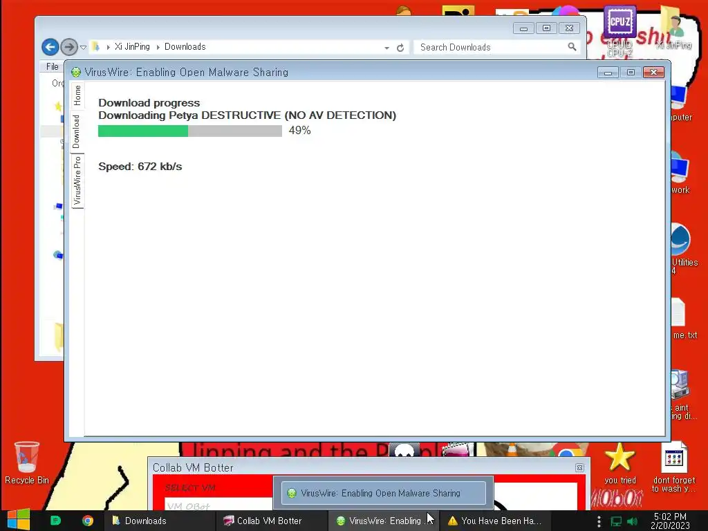708x531 pixels.
Task: Expand the arrow before Downloads breadcrumb
Action: click(158, 47)
